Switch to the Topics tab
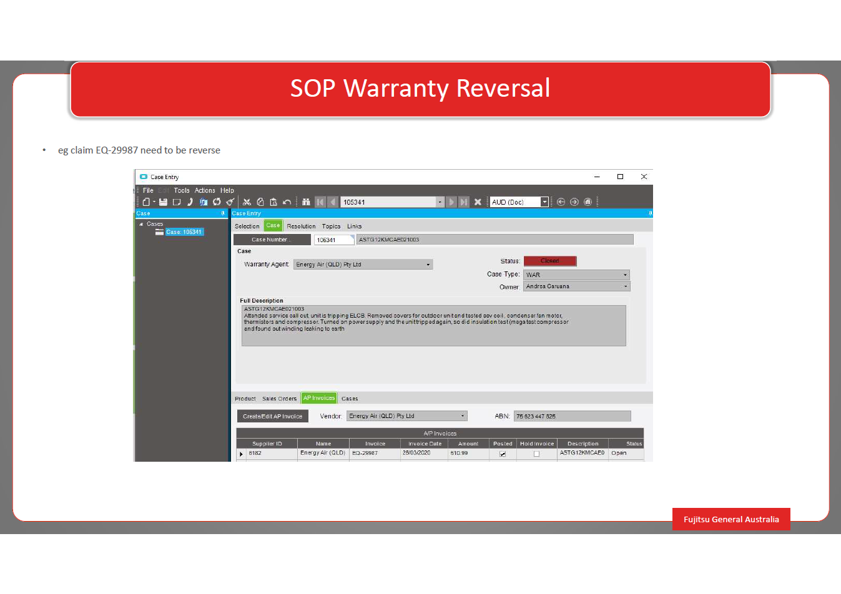The height and width of the screenshot is (594, 841). pyautogui.click(x=331, y=226)
